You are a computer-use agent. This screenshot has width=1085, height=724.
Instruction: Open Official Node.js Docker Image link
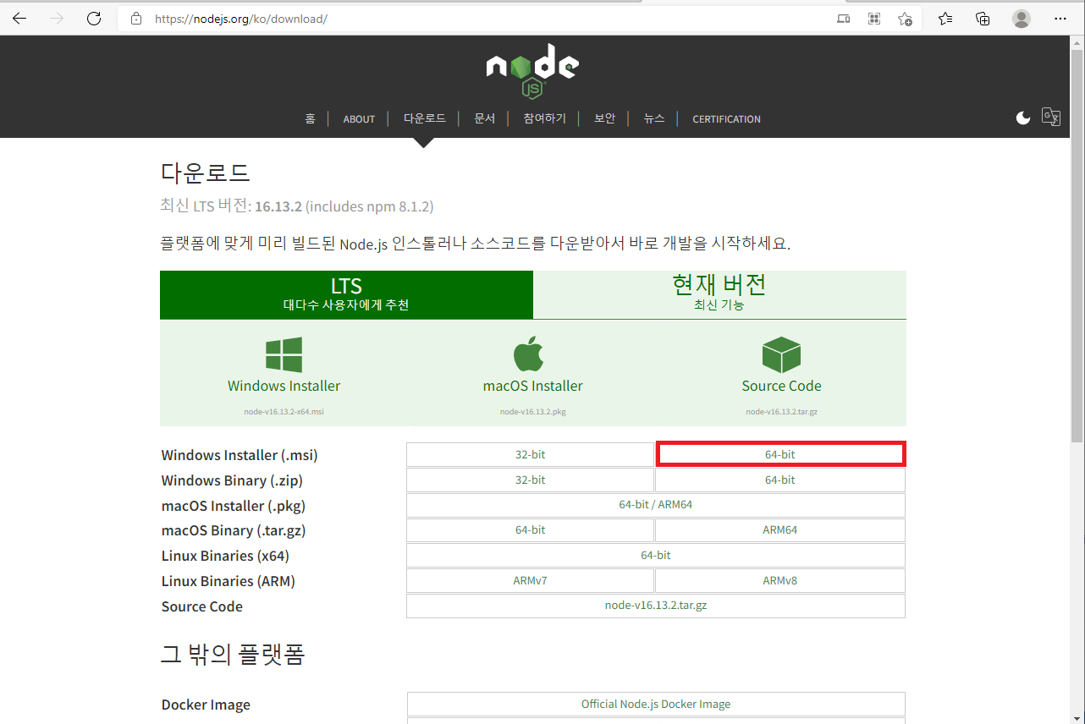(656, 704)
